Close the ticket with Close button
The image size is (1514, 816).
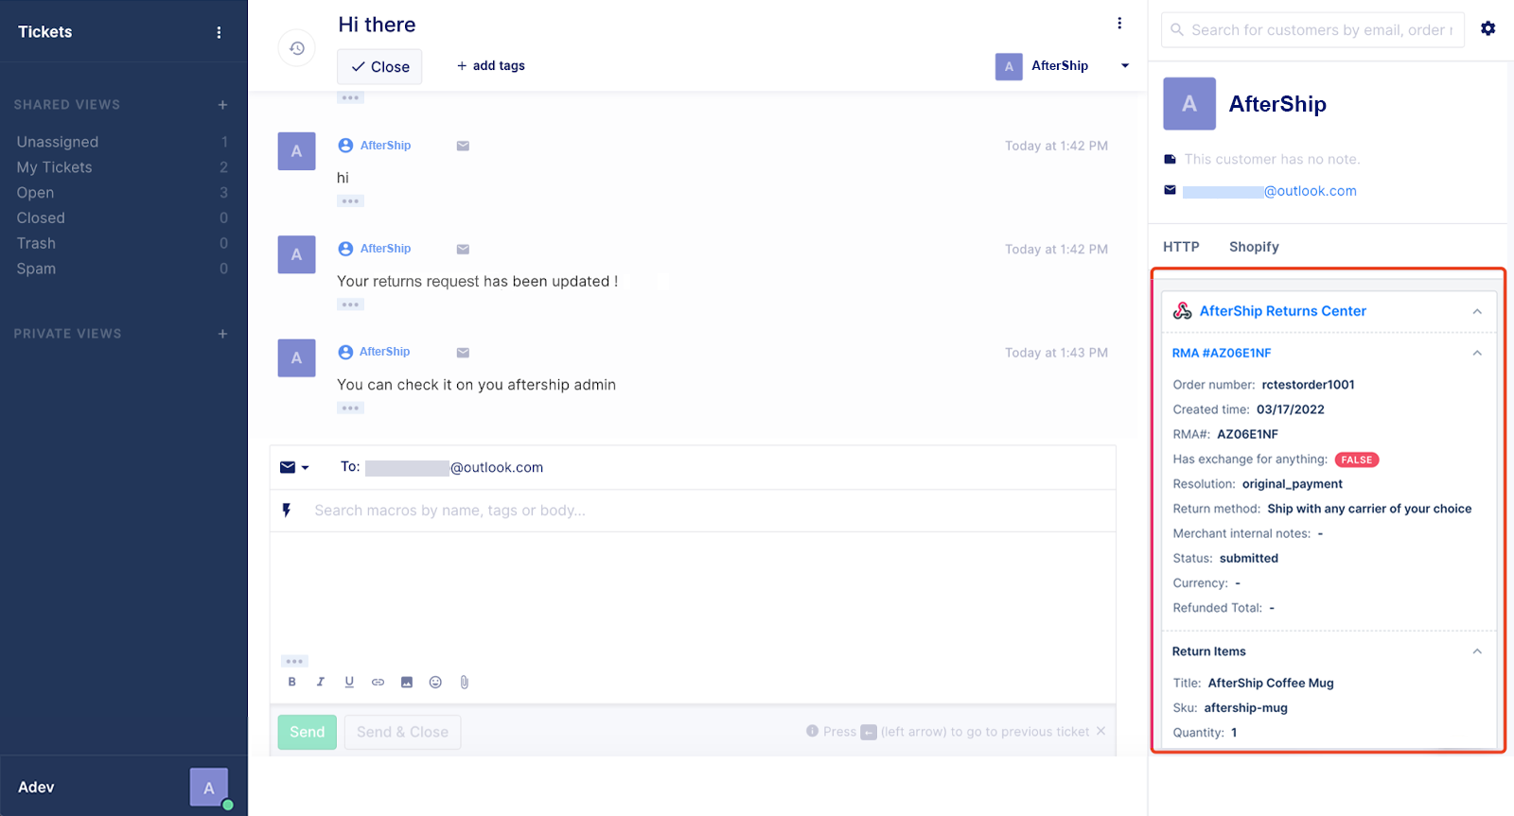(x=379, y=66)
